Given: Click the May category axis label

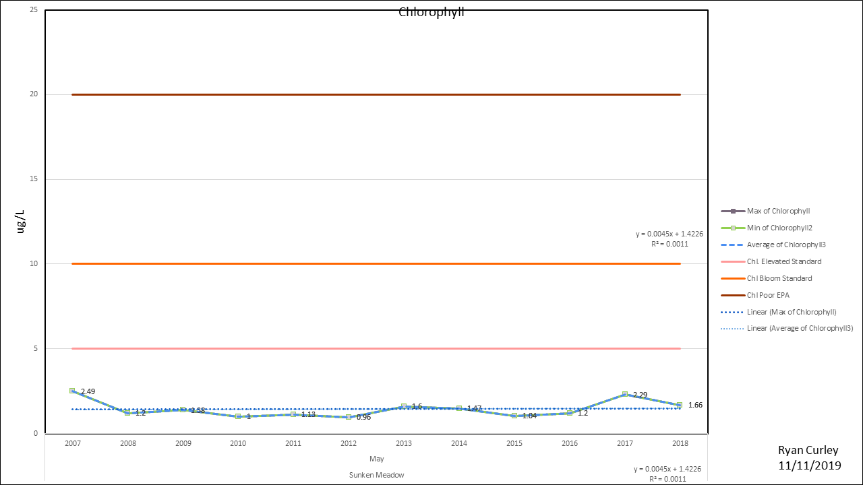Looking at the screenshot, I should point(376,459).
